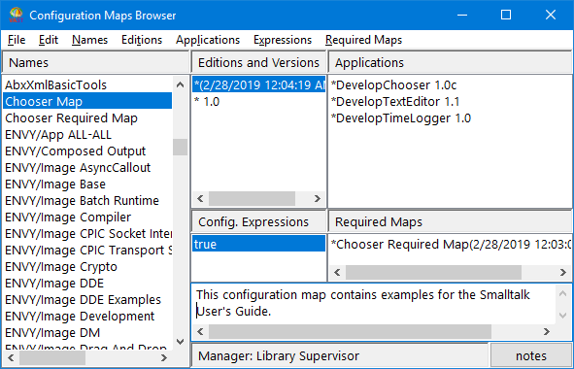Click the VAST application icon in title bar
Screen dimensions: 574x369
click(16, 15)
